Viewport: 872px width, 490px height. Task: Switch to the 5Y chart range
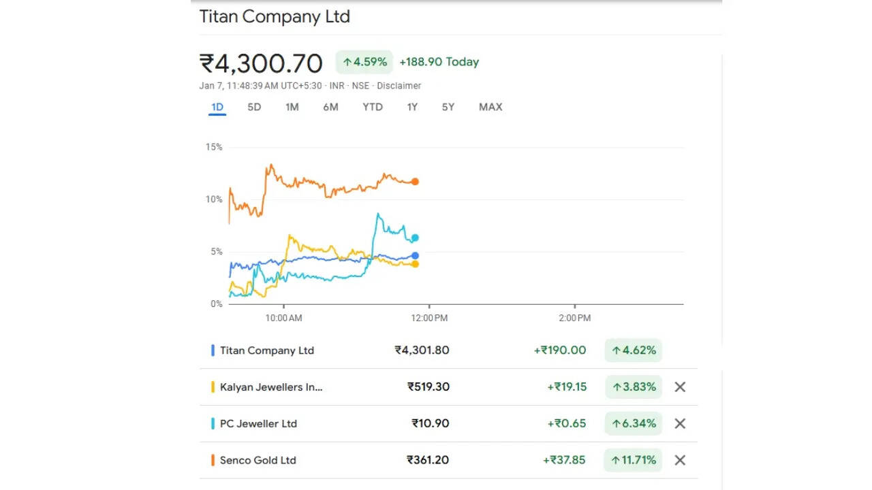coord(448,107)
